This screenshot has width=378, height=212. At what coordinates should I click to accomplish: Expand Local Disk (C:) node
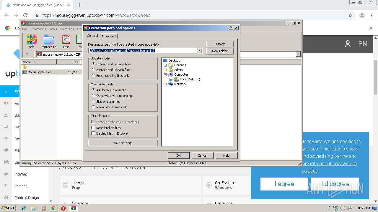point(171,79)
